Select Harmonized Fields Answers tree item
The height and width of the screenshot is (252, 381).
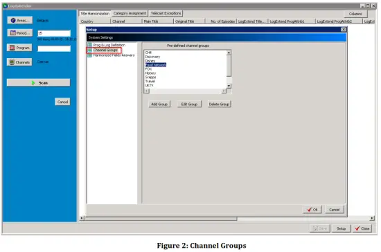(x=114, y=55)
